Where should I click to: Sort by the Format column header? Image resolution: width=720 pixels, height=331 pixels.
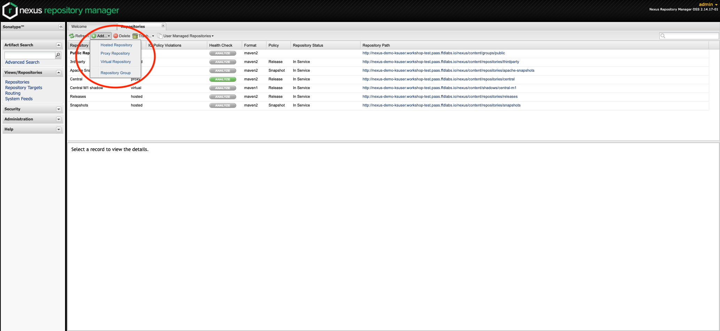pyautogui.click(x=254, y=45)
